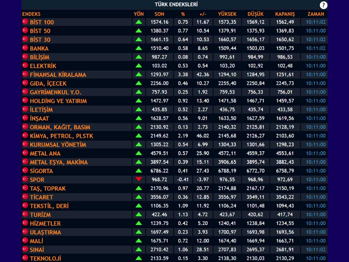Click the flag icon beside TURİZM
349x262 pixels.
tap(25, 214)
